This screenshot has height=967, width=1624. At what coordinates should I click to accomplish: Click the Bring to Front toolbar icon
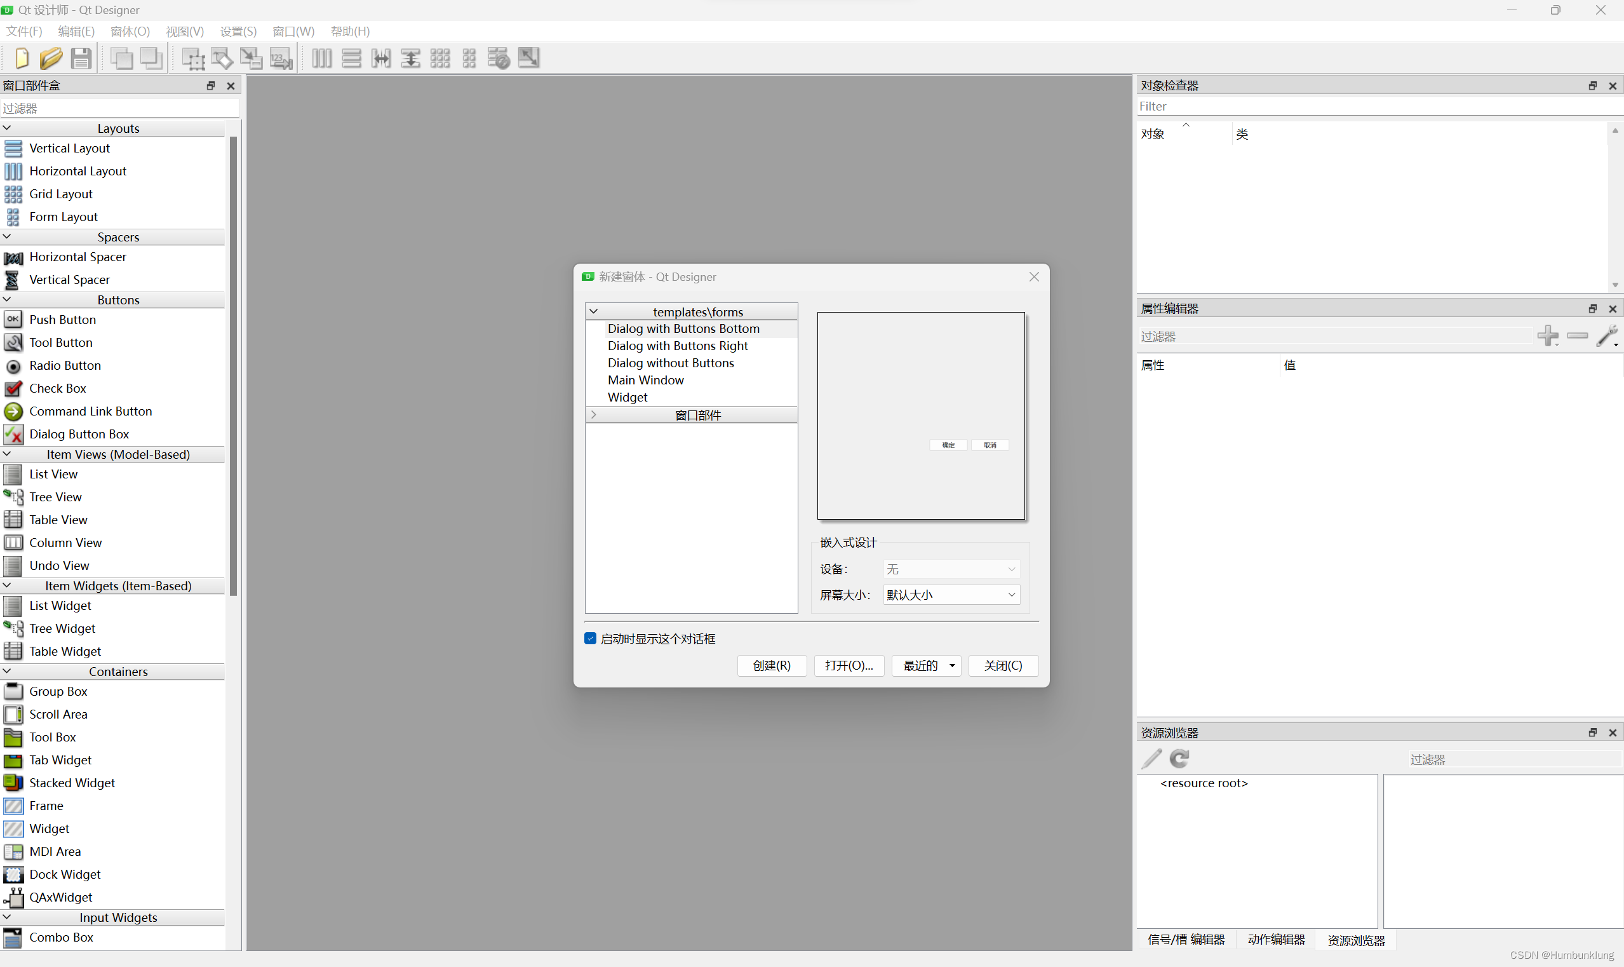[152, 58]
